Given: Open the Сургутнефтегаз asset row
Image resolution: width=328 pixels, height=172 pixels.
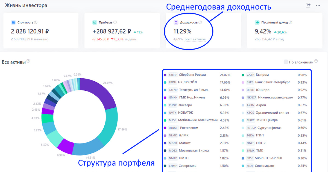Looking at the screenshot, I should click(274, 128).
